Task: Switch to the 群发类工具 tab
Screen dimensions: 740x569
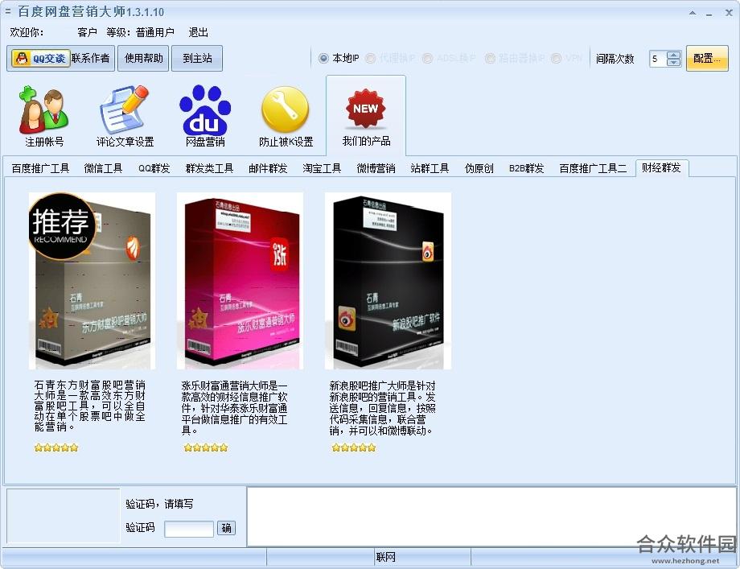Action: click(x=209, y=168)
